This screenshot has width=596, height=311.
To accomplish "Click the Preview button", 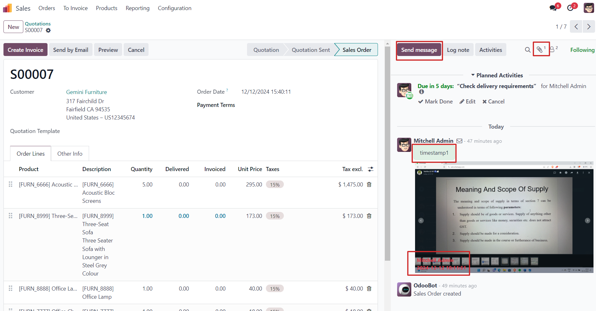I will [108, 50].
